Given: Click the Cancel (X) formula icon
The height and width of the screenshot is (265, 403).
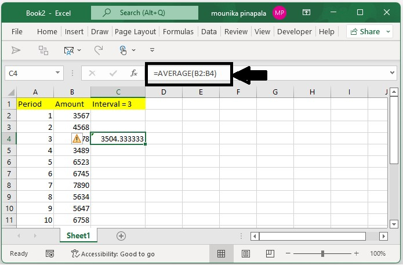Looking at the screenshot, I should pos(92,74).
